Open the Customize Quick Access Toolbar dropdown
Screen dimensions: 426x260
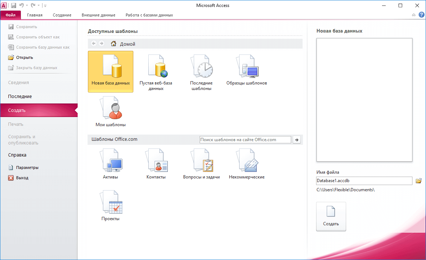pos(45,5)
